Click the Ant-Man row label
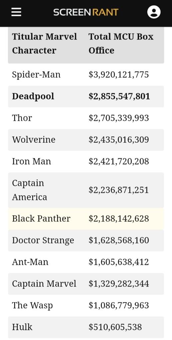 pyautogui.click(x=30, y=262)
